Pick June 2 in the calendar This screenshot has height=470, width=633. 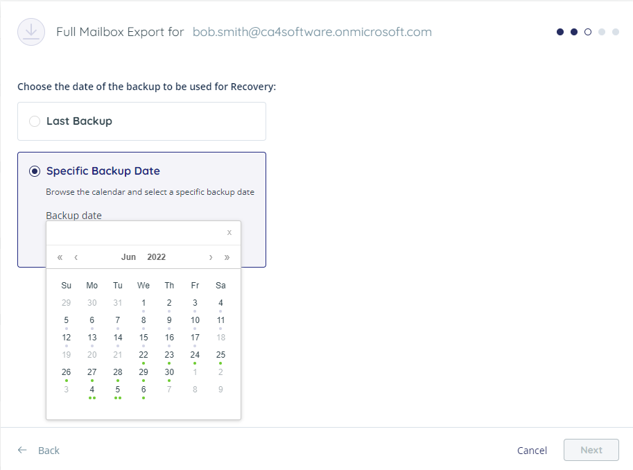click(x=169, y=303)
